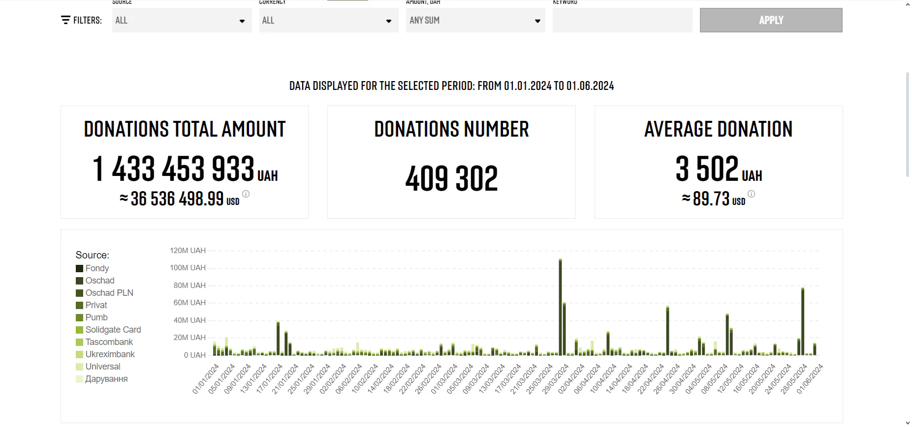Click info icon beside average donation USD
Image resolution: width=912 pixels, height=427 pixels.
coord(751,194)
